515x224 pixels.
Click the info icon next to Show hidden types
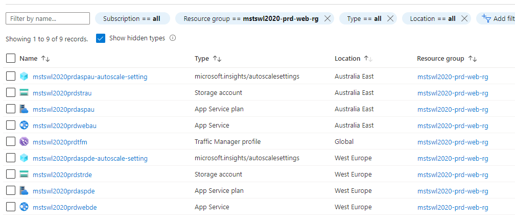pyautogui.click(x=173, y=38)
